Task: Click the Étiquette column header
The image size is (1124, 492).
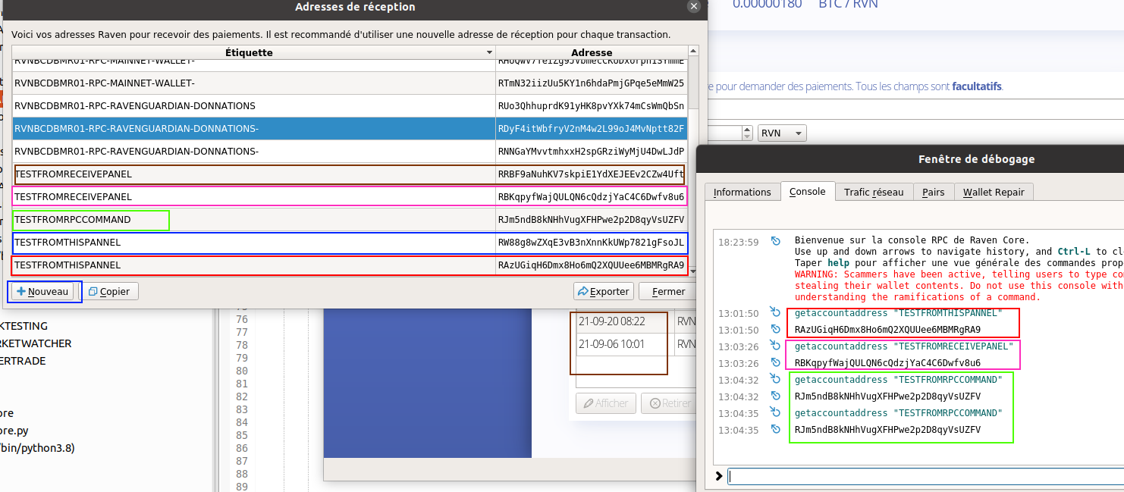Action: 254,52
